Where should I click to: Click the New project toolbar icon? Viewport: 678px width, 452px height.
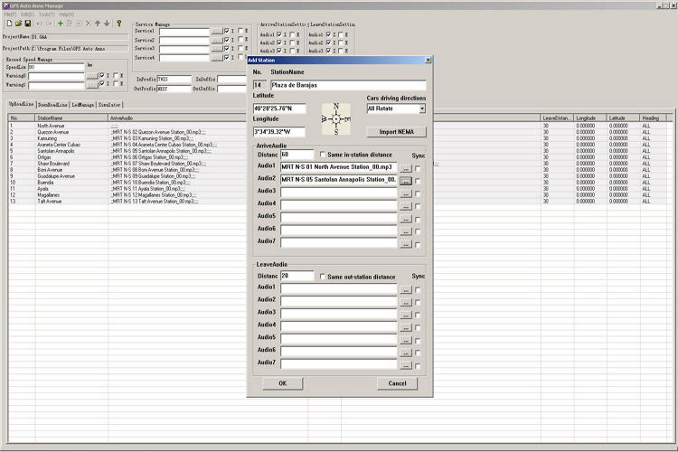9,24
